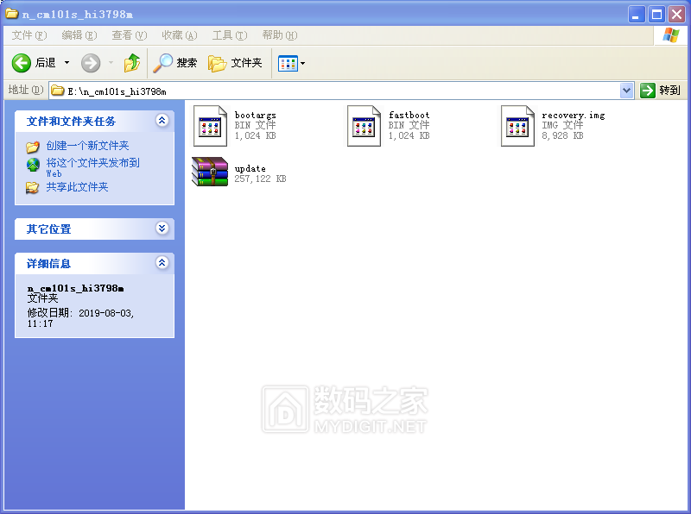Click the create new folder link

pyautogui.click(x=87, y=146)
